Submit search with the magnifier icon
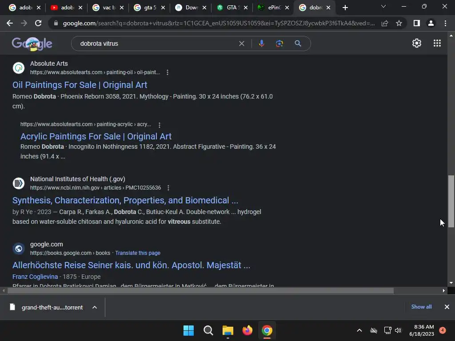This screenshot has width=455, height=341. click(x=298, y=44)
